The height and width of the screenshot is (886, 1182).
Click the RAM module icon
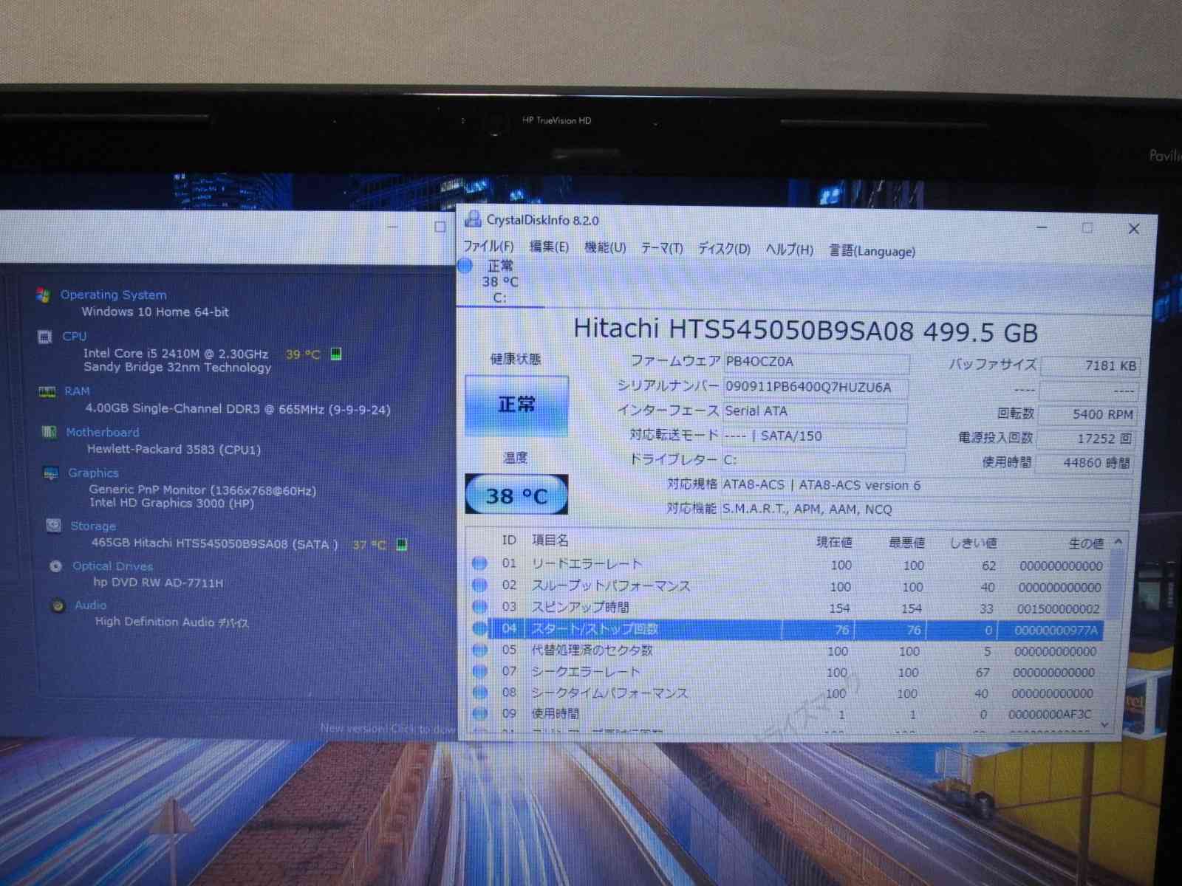47,391
